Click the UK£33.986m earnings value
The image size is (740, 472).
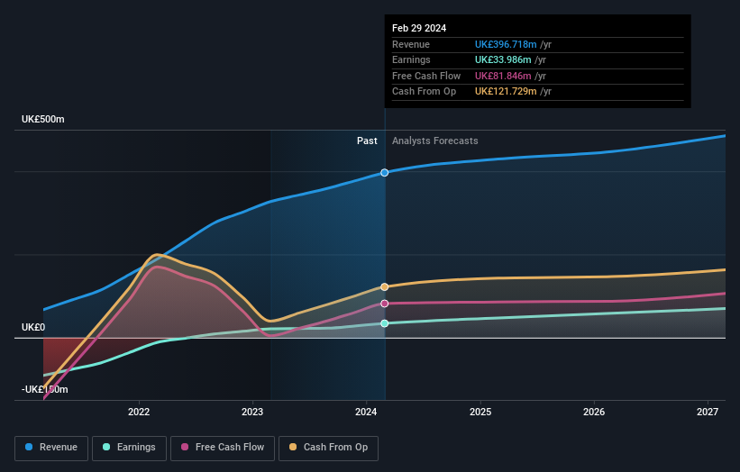click(503, 59)
